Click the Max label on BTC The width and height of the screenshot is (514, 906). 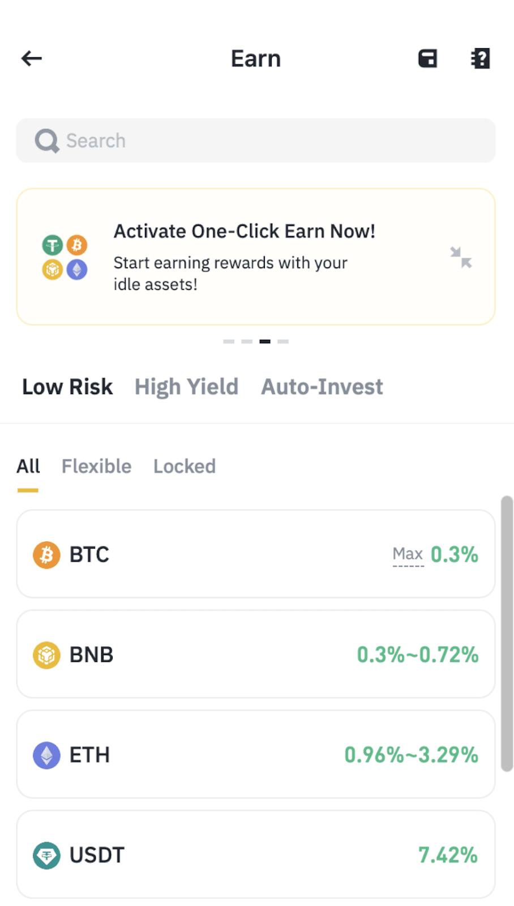point(408,554)
